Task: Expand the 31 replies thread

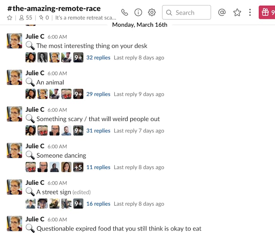Action: 98,131
